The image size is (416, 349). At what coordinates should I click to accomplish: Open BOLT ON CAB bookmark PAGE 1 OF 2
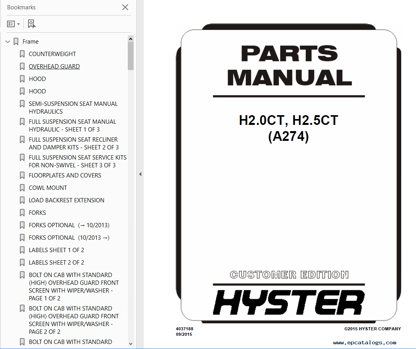click(x=74, y=287)
